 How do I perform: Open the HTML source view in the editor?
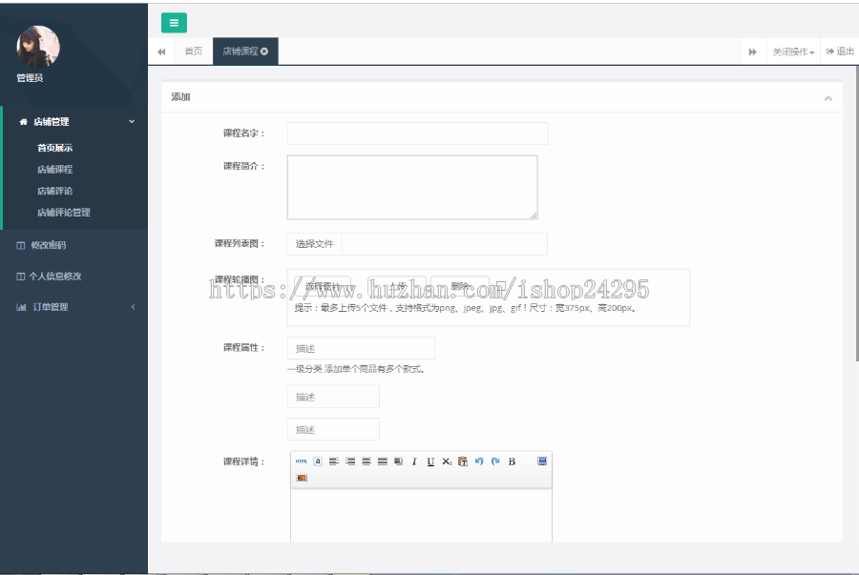pyautogui.click(x=301, y=462)
